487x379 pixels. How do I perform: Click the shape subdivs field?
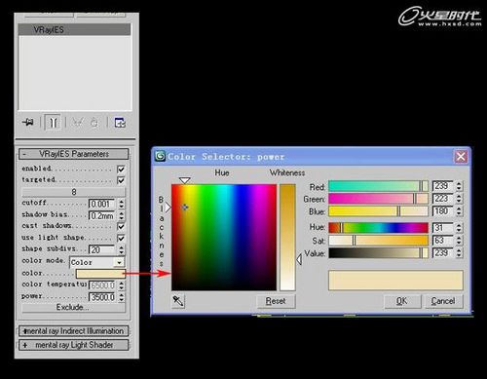[x=101, y=249]
